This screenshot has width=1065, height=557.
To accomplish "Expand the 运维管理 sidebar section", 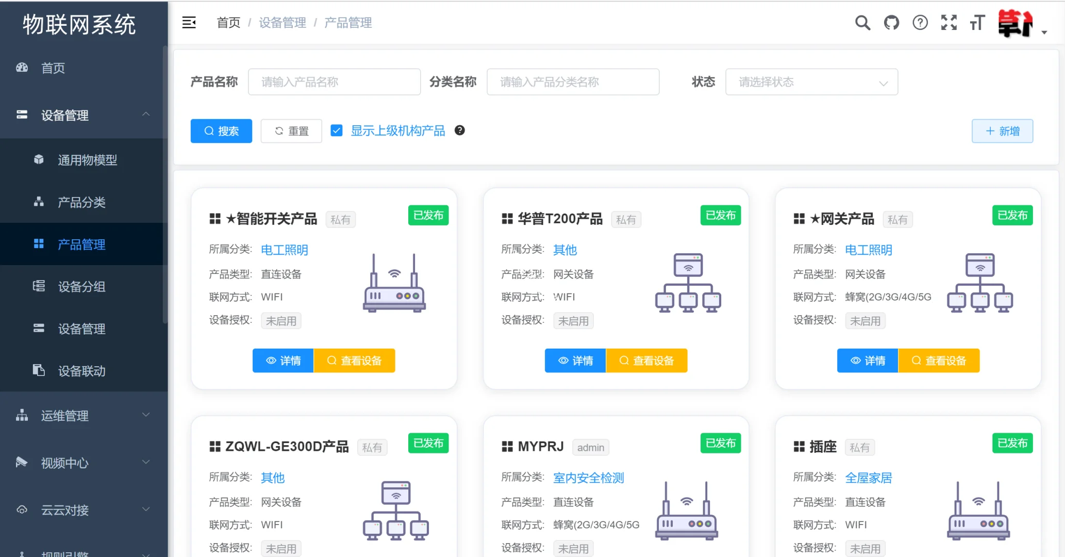I will click(64, 416).
